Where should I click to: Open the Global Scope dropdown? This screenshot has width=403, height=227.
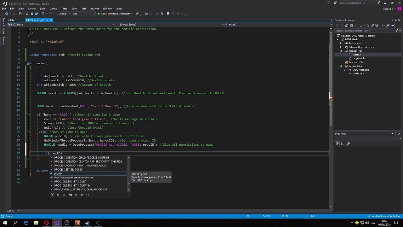click(170, 25)
